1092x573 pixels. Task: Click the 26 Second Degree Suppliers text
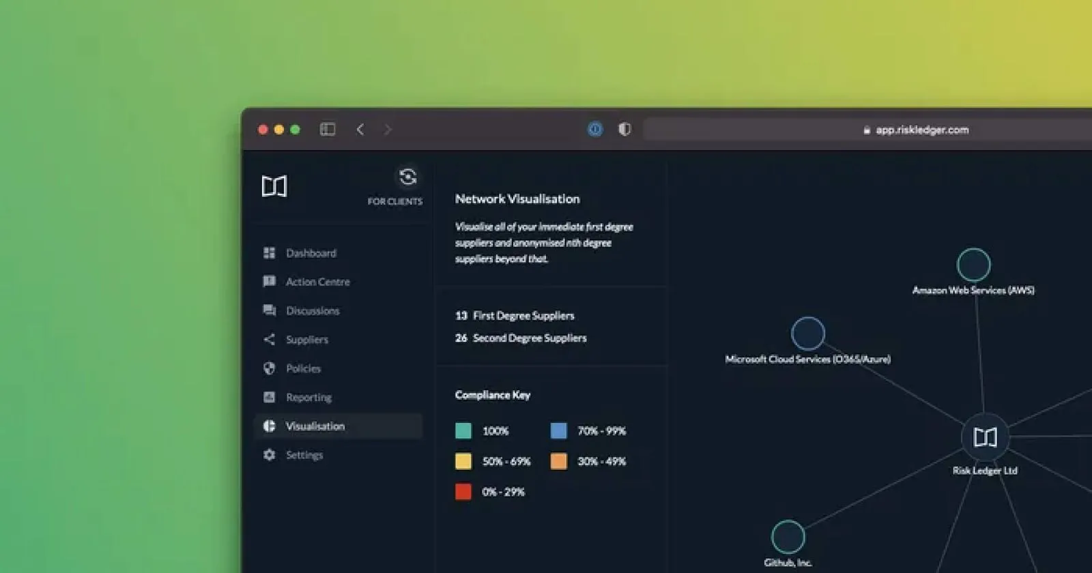click(x=521, y=338)
